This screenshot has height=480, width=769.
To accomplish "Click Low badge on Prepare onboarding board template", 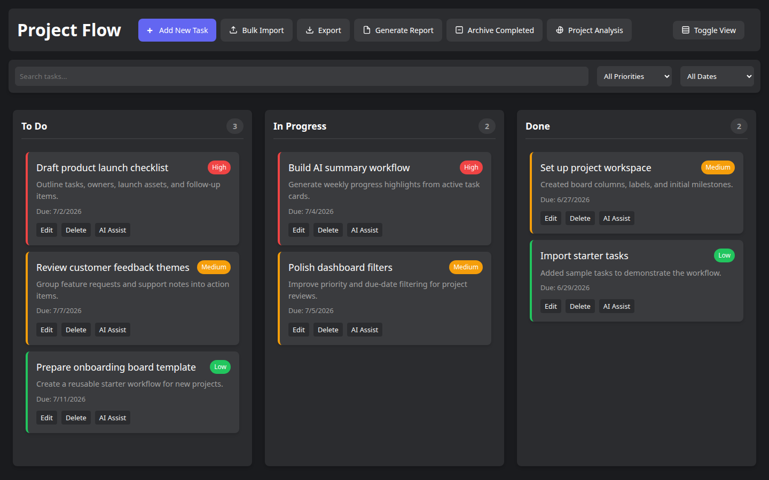I will click(x=220, y=367).
